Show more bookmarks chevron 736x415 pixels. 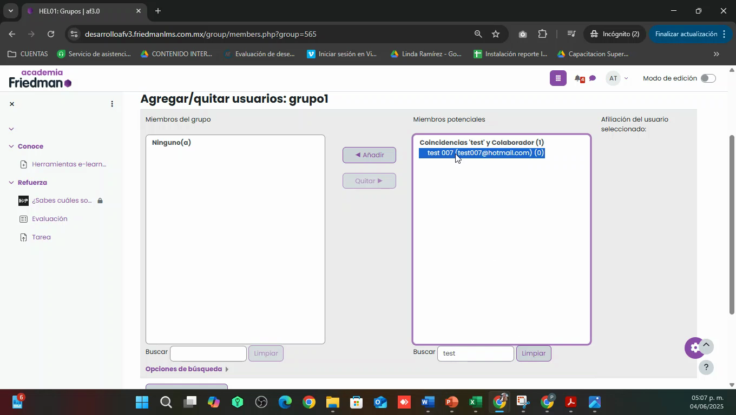717,54
